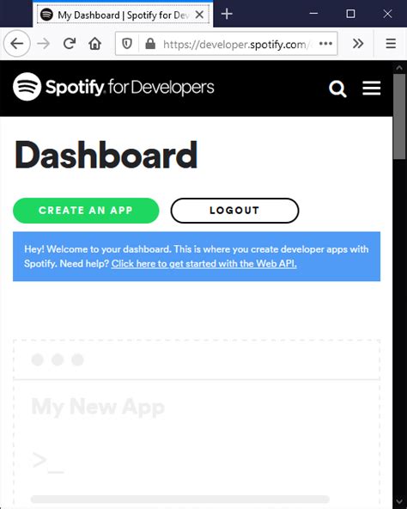
Task: Click the vertical scrollbar thumb
Action: click(399, 117)
